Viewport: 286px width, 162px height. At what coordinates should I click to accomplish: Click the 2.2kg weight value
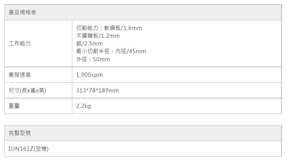[83, 106]
